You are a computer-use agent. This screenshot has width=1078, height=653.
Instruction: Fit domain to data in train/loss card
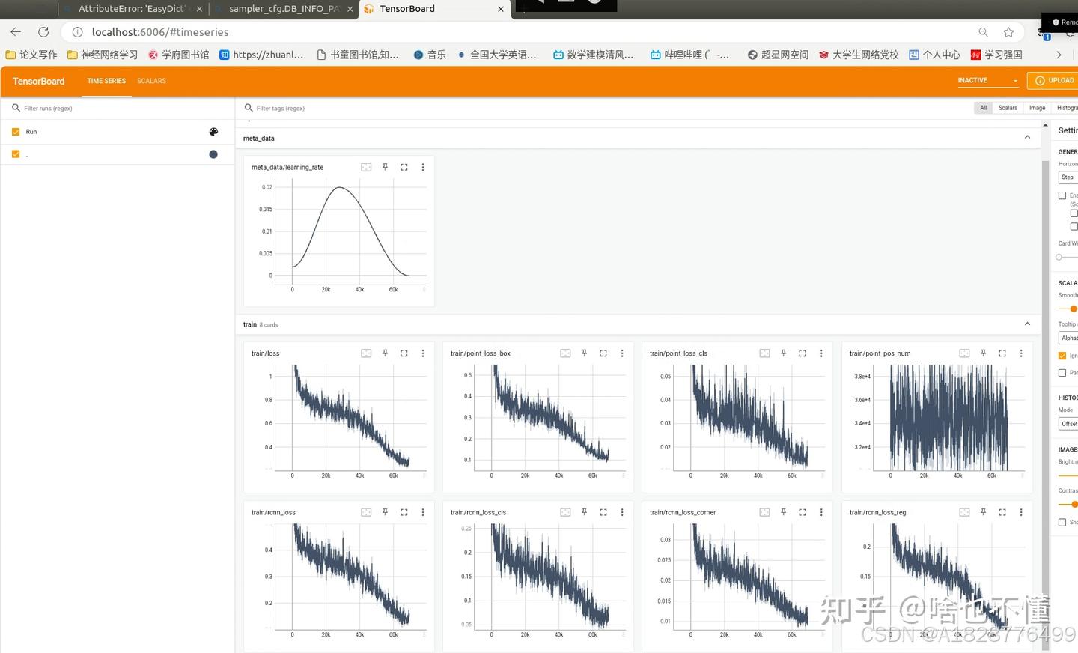point(366,353)
